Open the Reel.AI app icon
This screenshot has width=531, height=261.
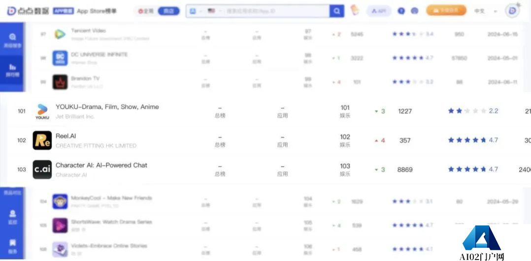point(42,140)
